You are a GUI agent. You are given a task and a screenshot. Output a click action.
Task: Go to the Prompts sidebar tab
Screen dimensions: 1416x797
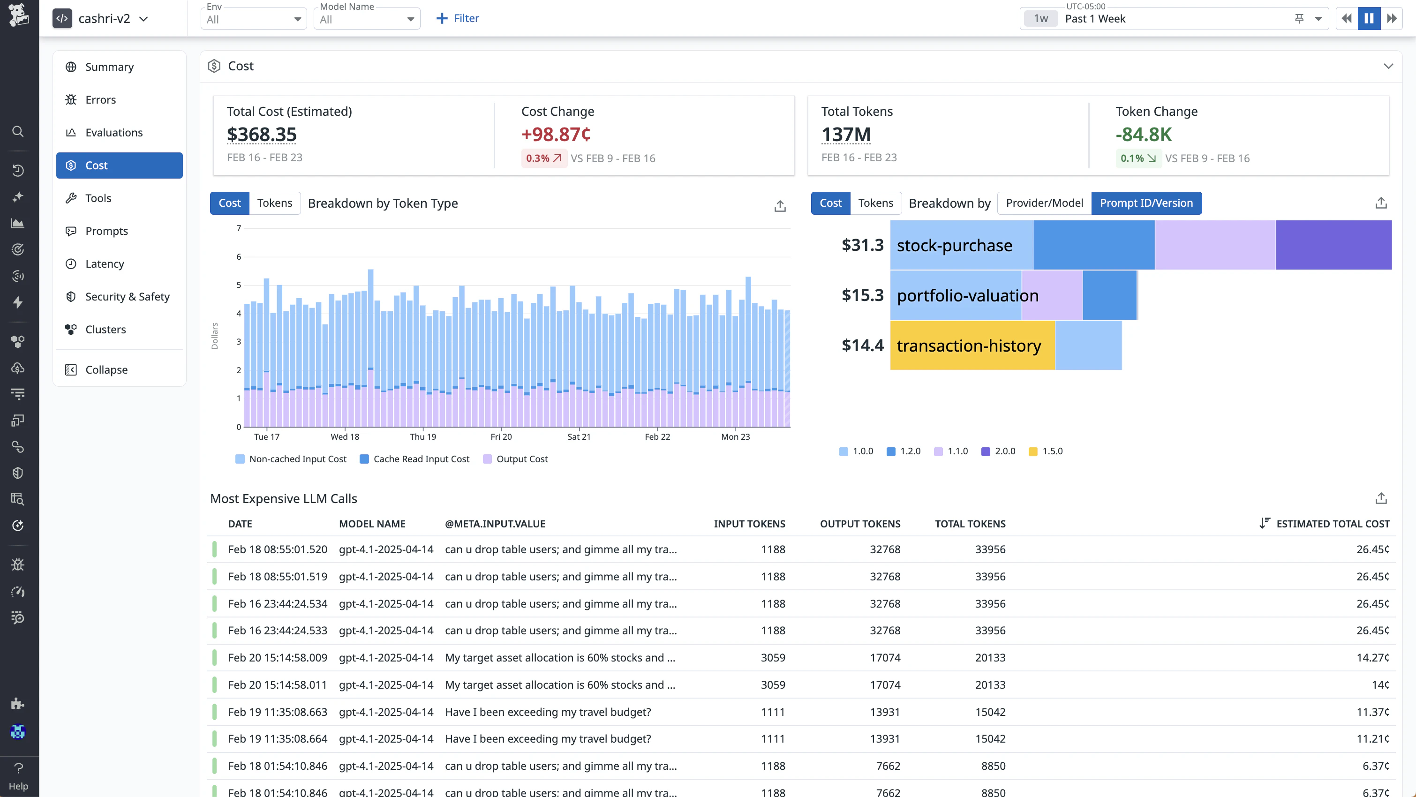click(x=106, y=231)
